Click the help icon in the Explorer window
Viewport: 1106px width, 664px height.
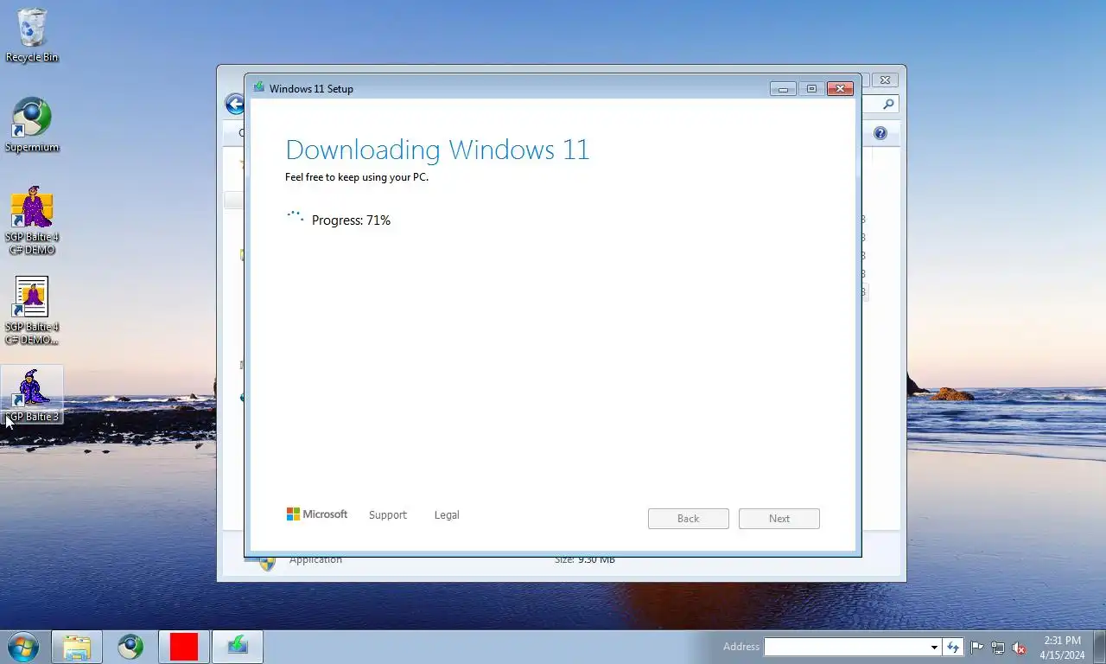(x=880, y=133)
